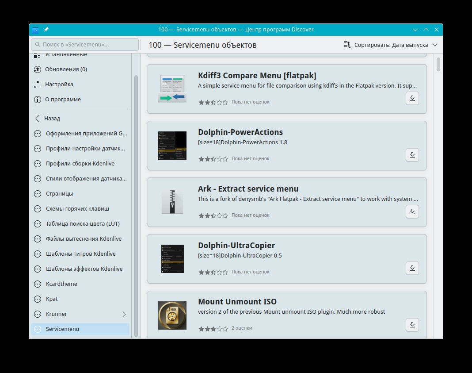Open the О программе page
The width and height of the screenshot is (472, 373).
pyautogui.click(x=80, y=100)
